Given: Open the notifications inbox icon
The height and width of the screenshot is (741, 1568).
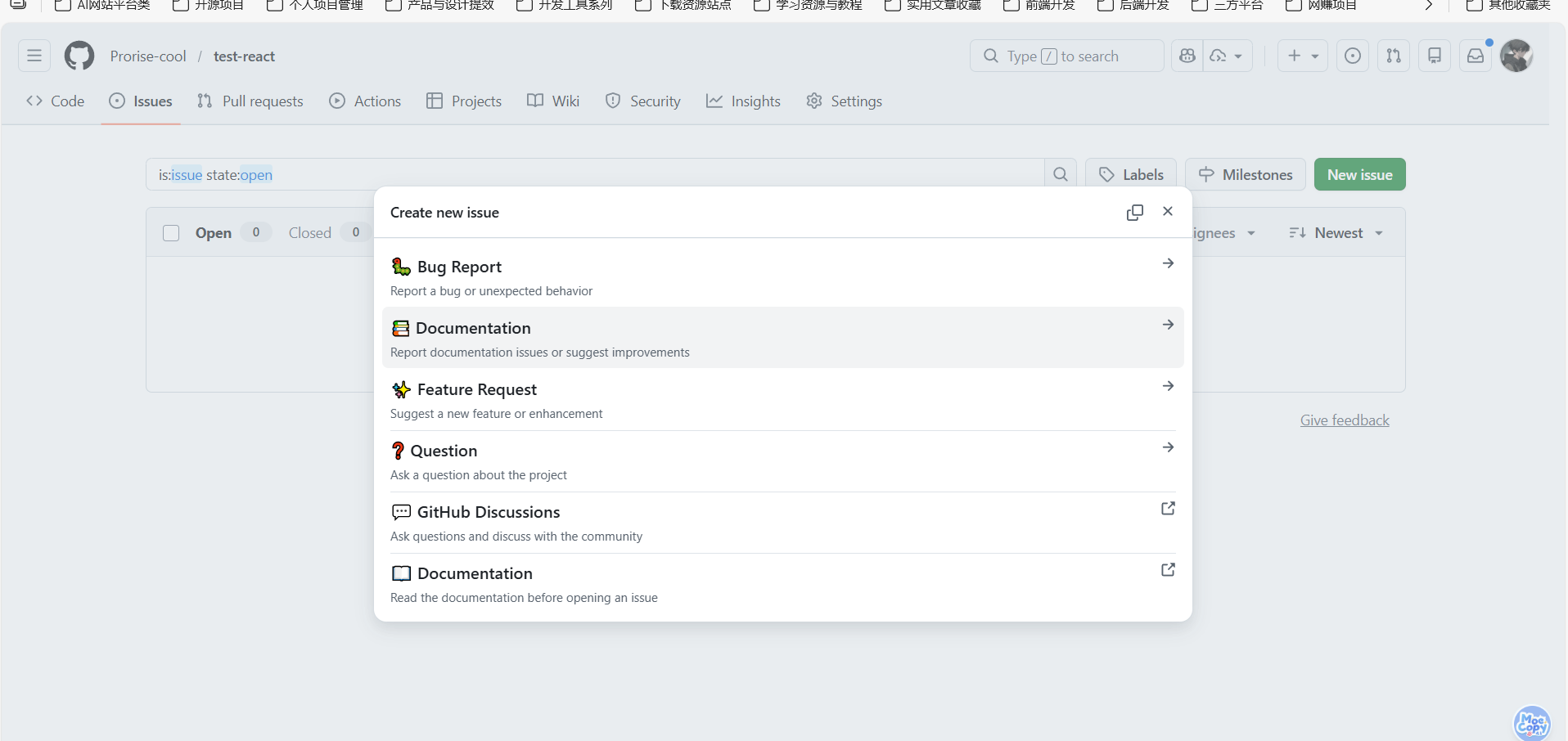Looking at the screenshot, I should [x=1475, y=56].
